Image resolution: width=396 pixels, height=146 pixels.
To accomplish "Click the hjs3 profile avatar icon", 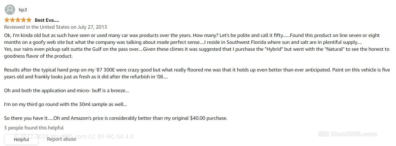I will pos(10,10).
